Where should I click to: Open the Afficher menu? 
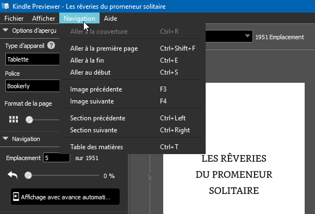44,19
